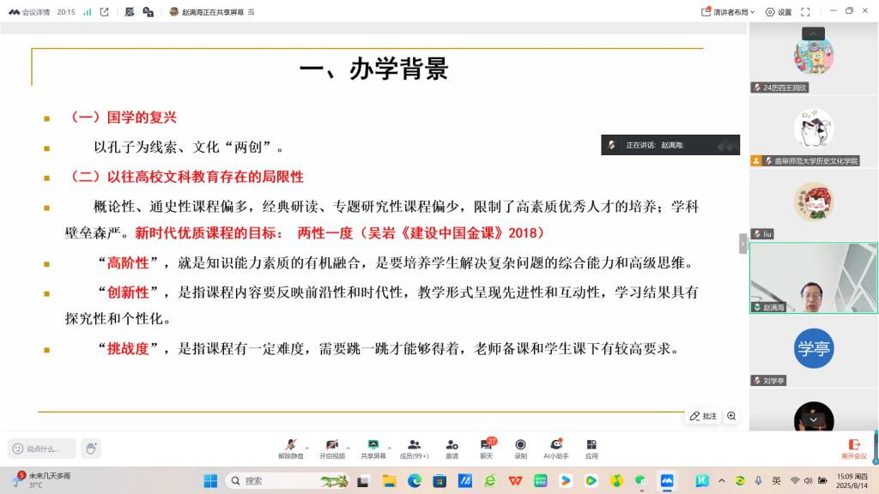Open the 应用 apps panel
Viewport: 879px width, 494px height.
click(x=590, y=447)
